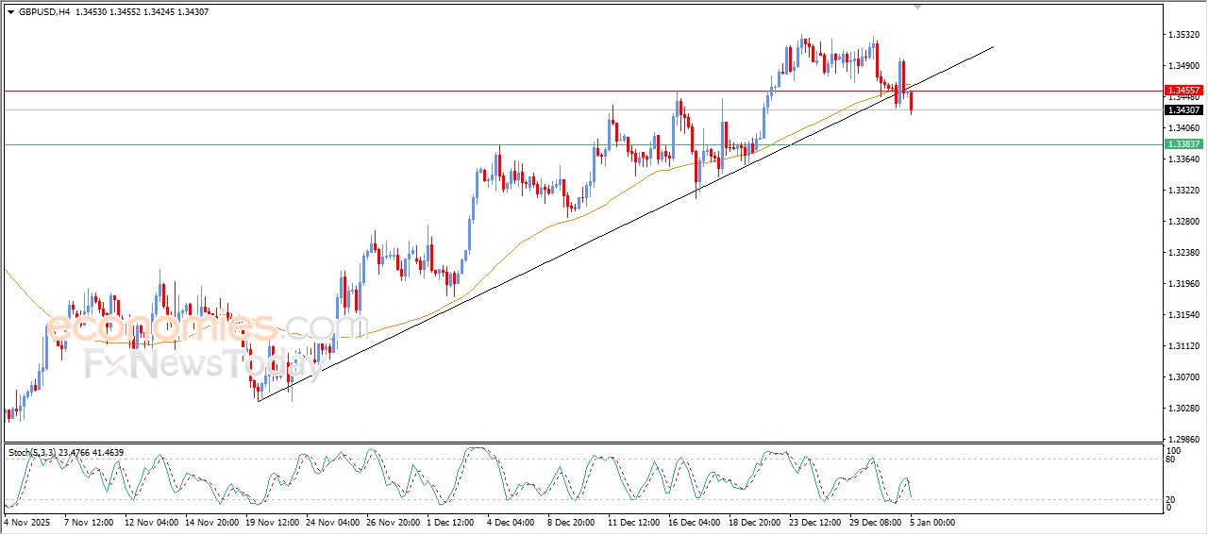Image resolution: width=1208 pixels, height=535 pixels.
Task: Click the stochastic 100 scale label
Action: click(x=1172, y=451)
